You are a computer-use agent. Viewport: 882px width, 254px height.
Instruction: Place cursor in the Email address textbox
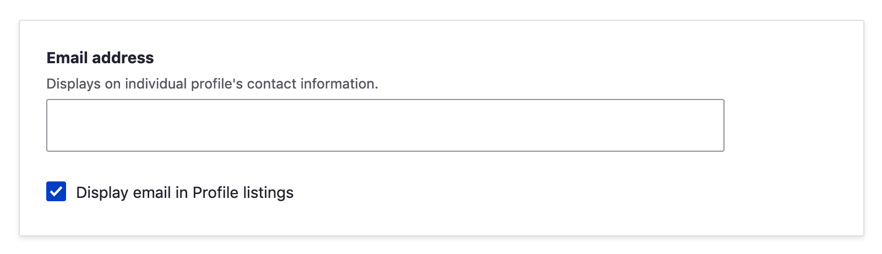[x=385, y=125]
